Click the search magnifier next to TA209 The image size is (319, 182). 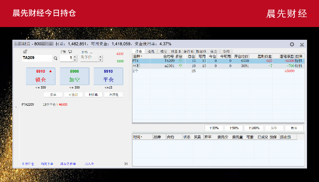coord(55,58)
